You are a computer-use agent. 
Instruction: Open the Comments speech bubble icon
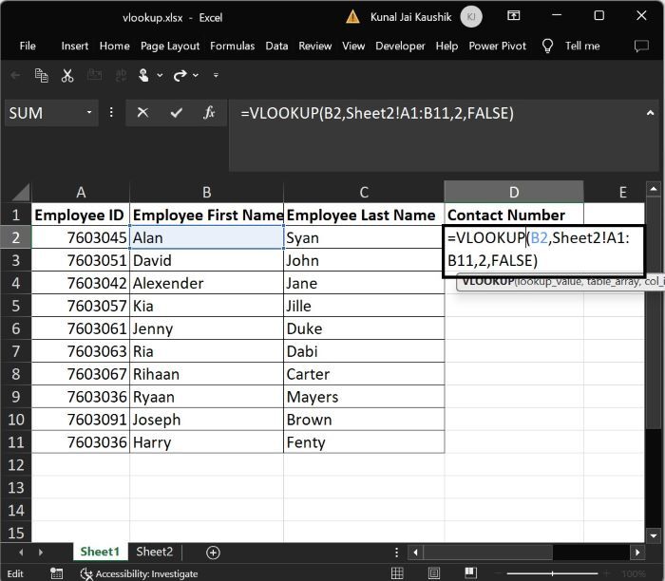coord(641,46)
